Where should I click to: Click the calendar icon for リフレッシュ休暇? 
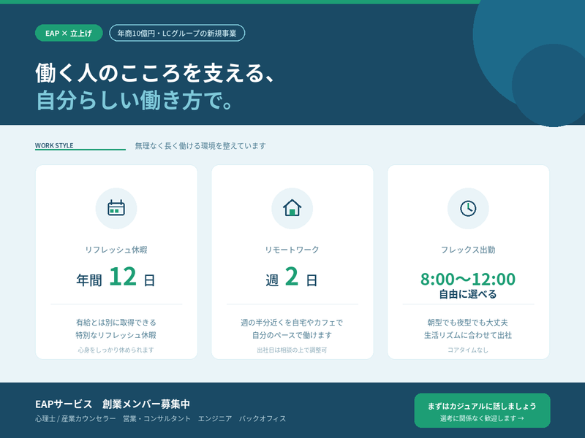pos(116,208)
